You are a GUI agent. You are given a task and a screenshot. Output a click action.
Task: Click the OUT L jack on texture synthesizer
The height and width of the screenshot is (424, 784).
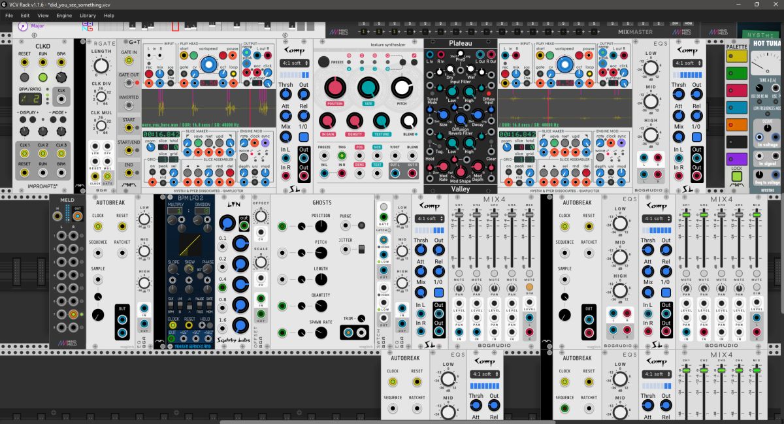point(395,173)
